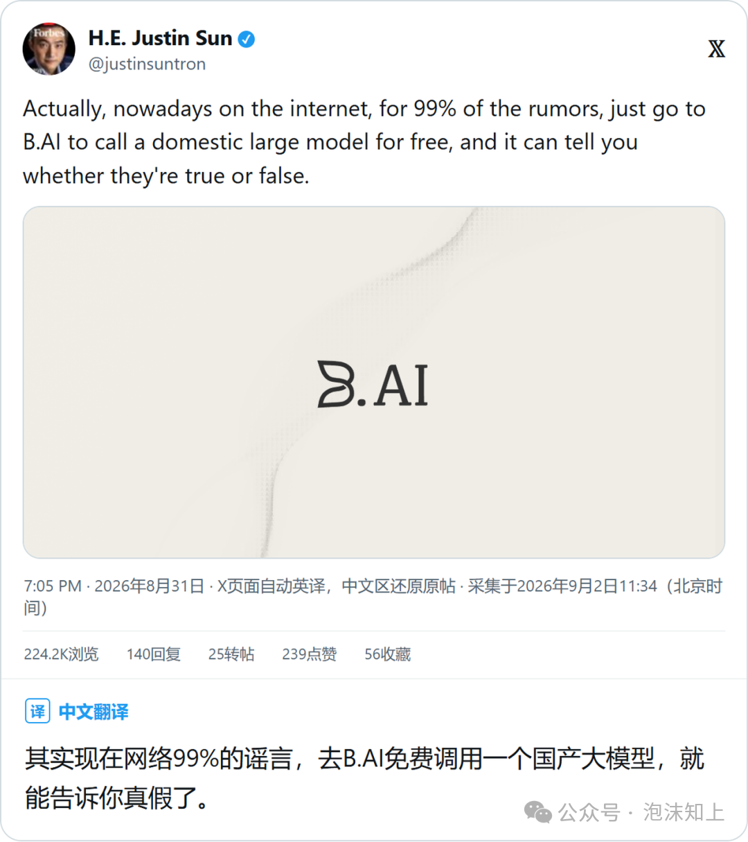The height and width of the screenshot is (842, 748).
Task: Click the 中文翻译 label
Action: [93, 712]
